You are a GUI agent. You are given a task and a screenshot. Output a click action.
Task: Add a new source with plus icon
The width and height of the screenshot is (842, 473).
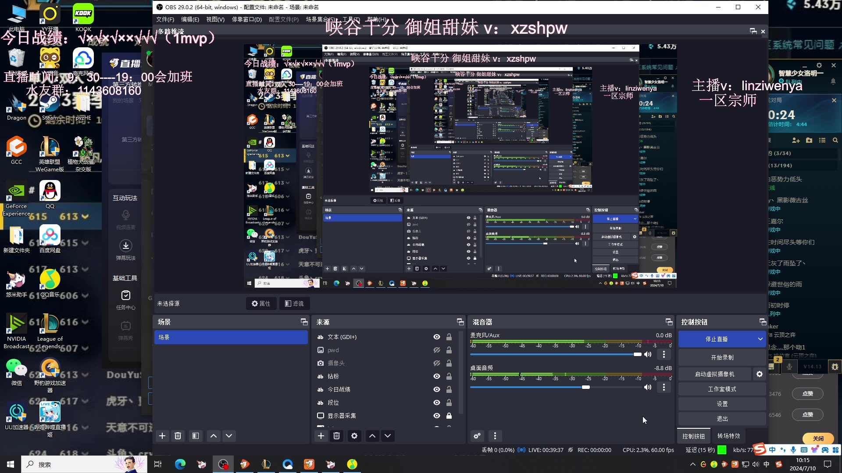(321, 436)
